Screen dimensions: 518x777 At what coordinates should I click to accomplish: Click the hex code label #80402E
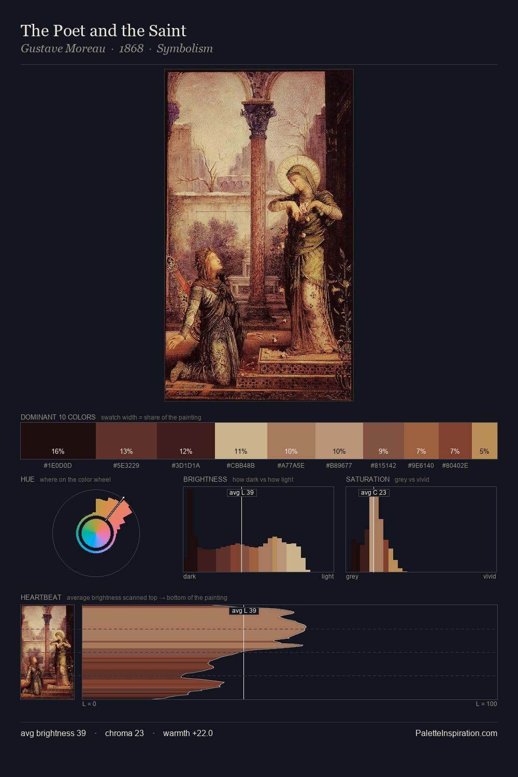(x=455, y=466)
